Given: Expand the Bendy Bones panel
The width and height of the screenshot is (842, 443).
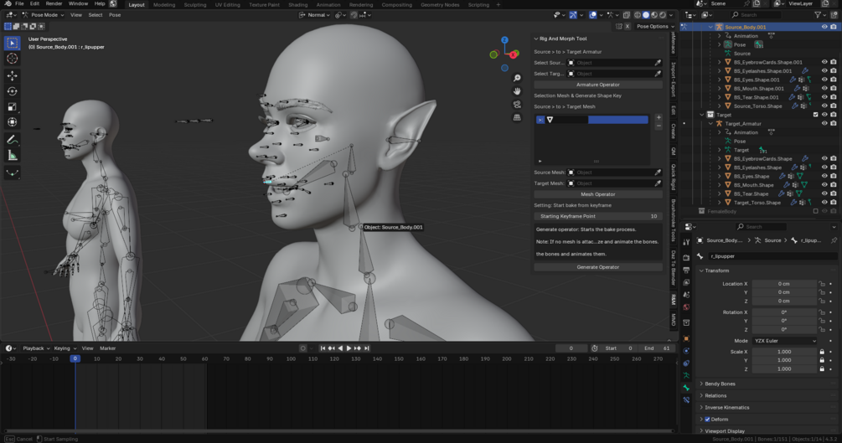Looking at the screenshot, I should coord(720,384).
